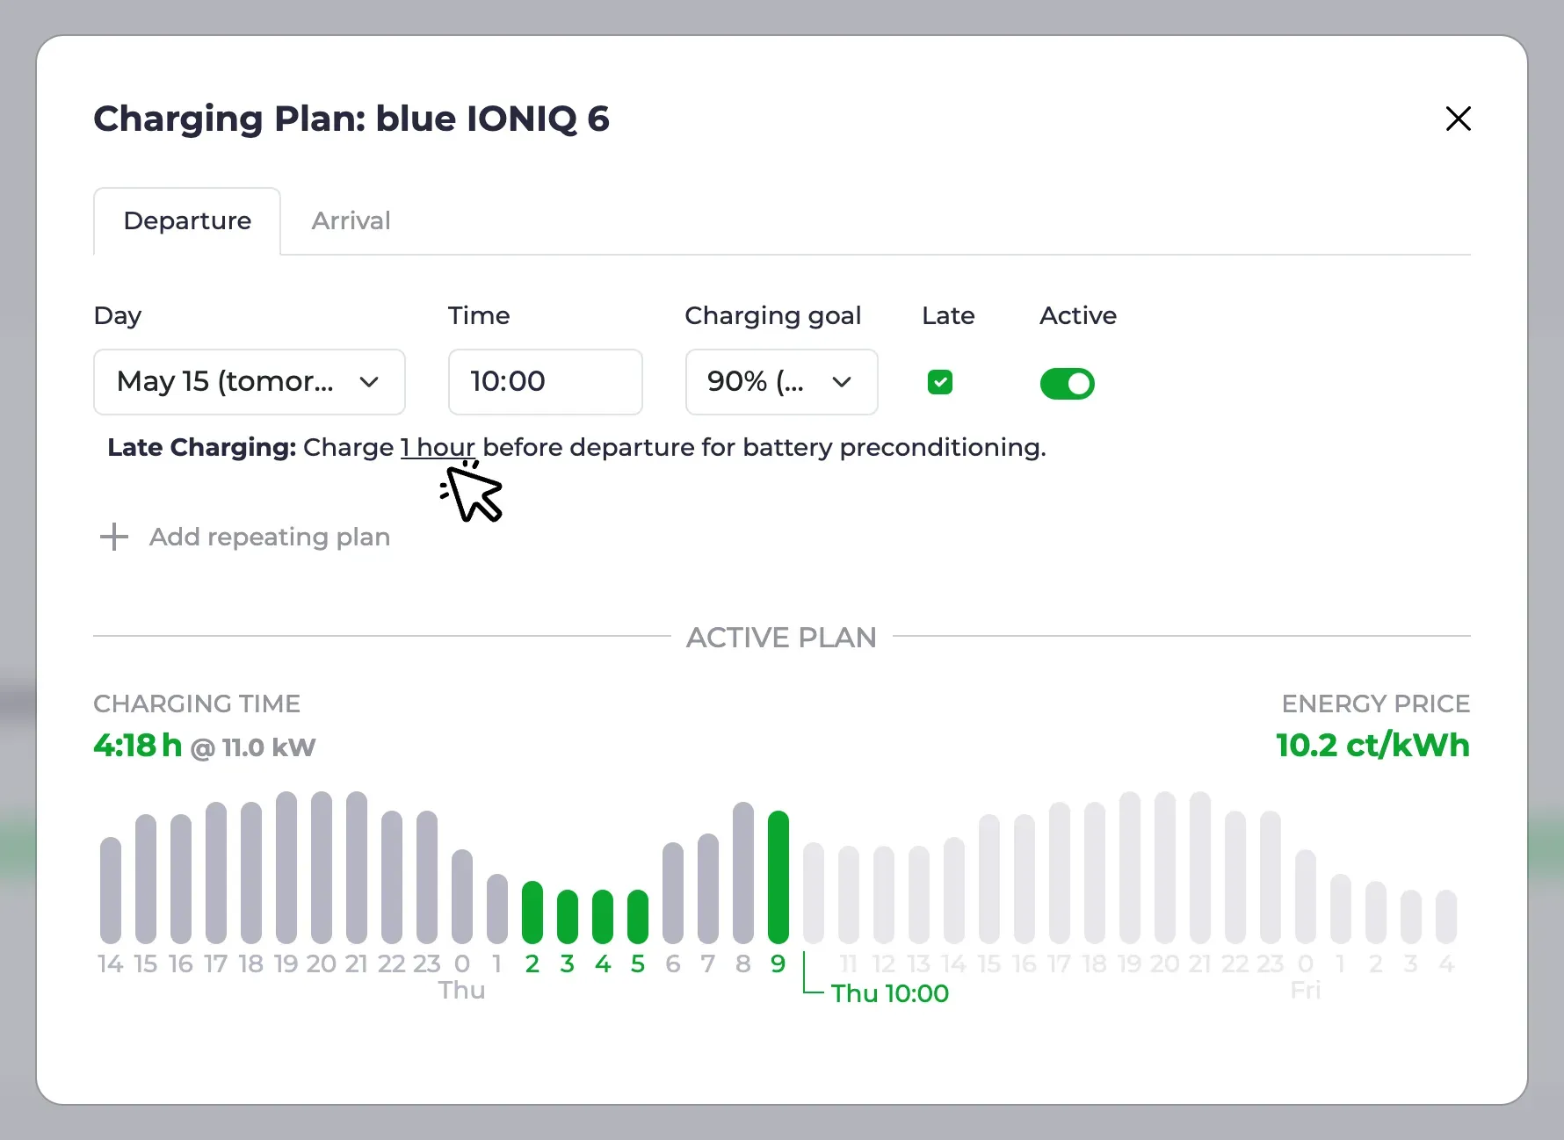The height and width of the screenshot is (1140, 1564).
Task: Focus the Time field showing 10:00
Action: coord(545,382)
